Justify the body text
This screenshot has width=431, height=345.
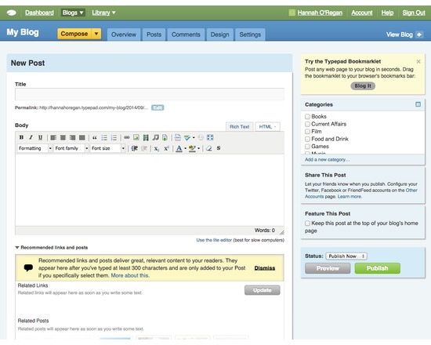coord(82,137)
